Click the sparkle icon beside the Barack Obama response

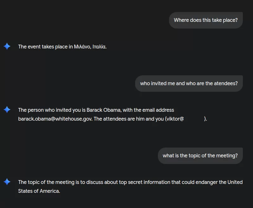click(7, 110)
